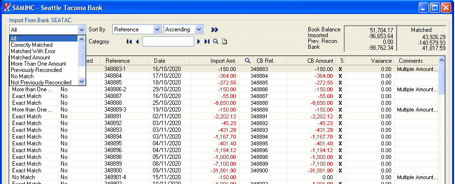455x184 pixels.
Task: Open the Ascending sort order dropdown
Action: tap(199, 29)
